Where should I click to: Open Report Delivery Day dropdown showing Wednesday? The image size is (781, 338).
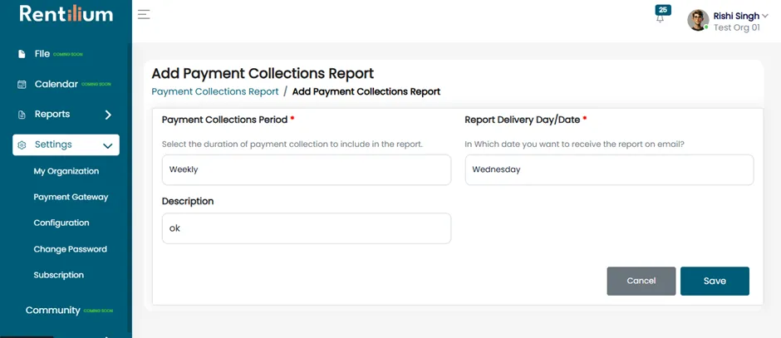point(609,169)
